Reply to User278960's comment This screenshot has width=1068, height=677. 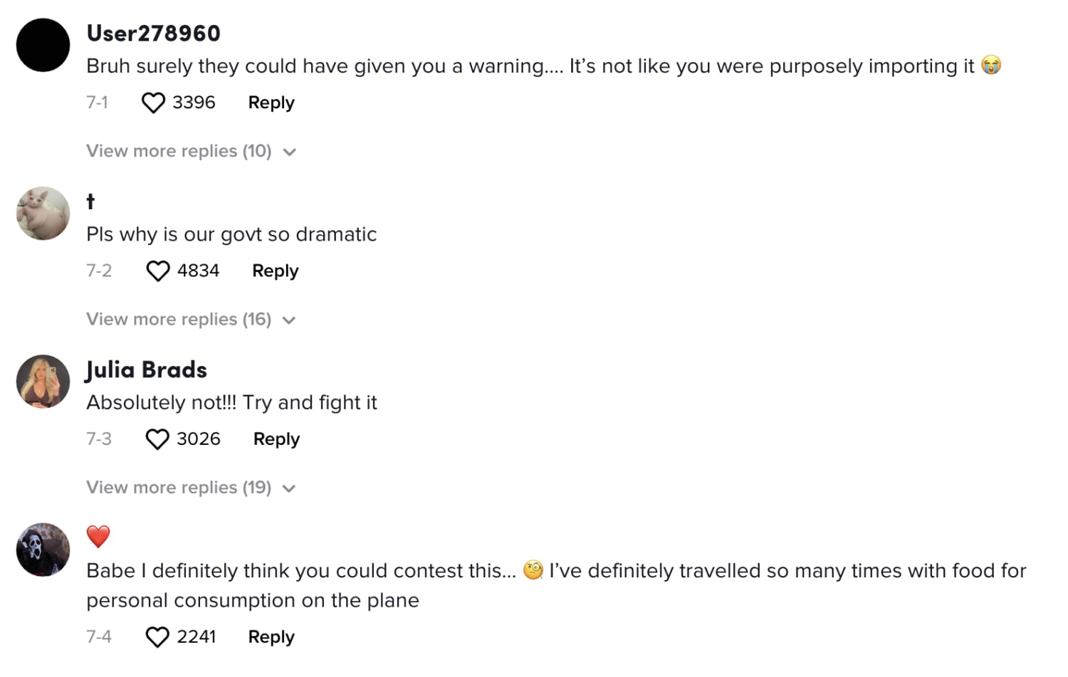[271, 103]
